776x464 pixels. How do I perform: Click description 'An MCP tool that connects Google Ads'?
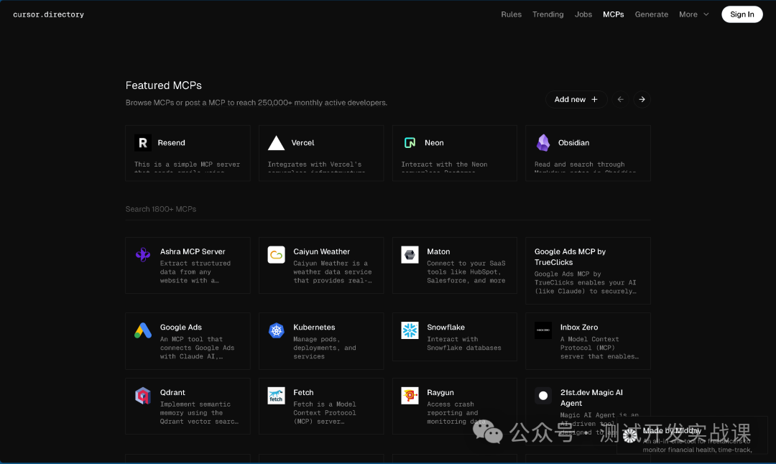tap(197, 348)
